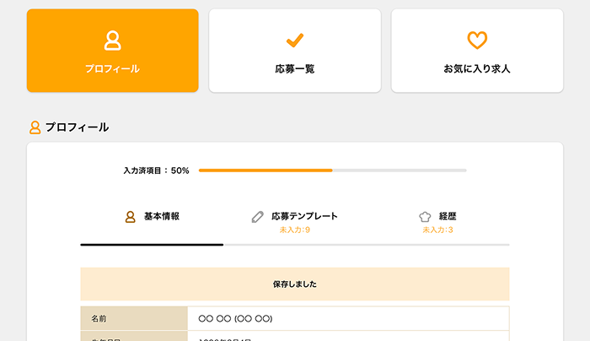Click the 入力済項目：50% label

click(x=156, y=170)
